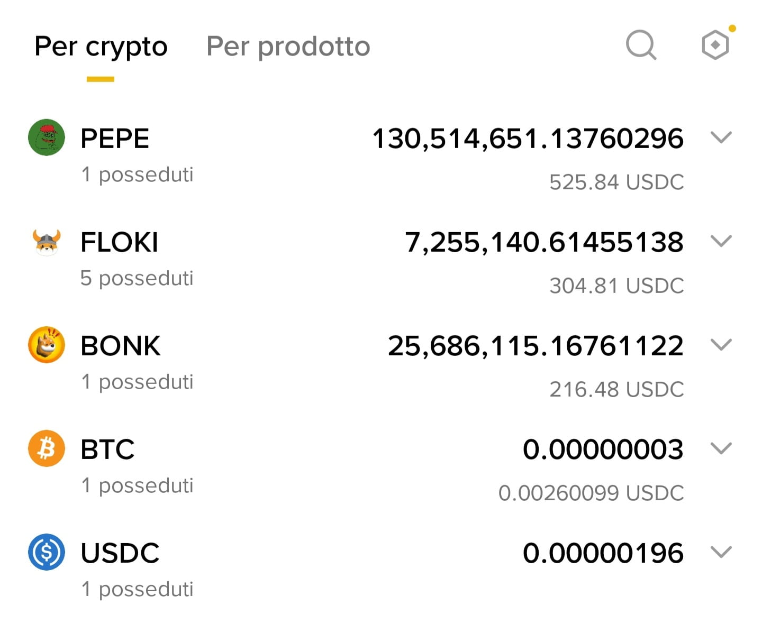Select the BONK balance amount 25,686,115.16761122
The image size is (762, 624).
click(536, 346)
